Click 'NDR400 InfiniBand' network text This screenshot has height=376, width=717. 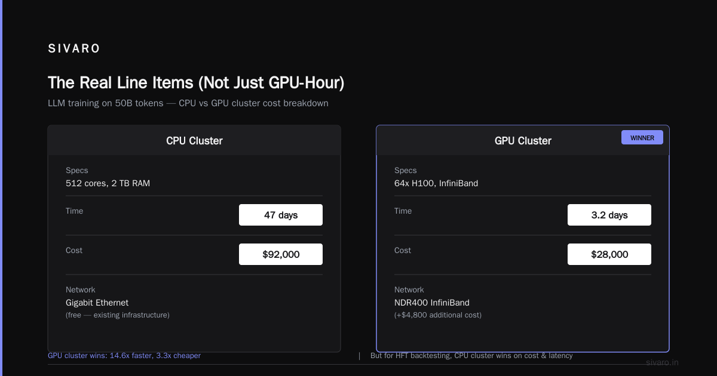pyautogui.click(x=432, y=303)
